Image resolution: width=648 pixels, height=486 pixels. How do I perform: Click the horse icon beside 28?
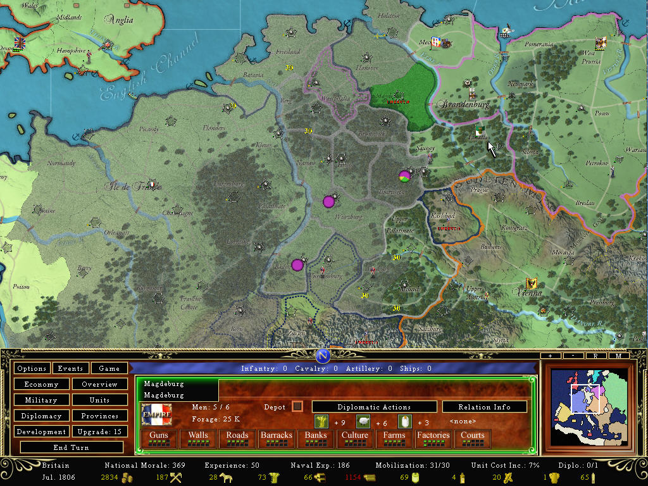(x=226, y=478)
